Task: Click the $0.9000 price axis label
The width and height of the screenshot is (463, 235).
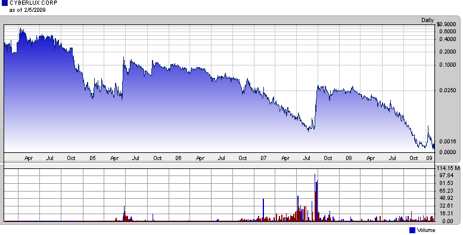Action: (446, 24)
